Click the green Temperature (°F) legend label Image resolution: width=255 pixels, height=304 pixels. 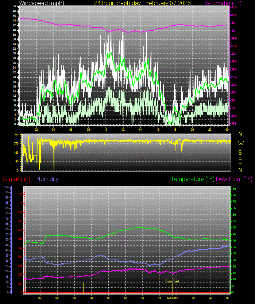click(x=193, y=179)
